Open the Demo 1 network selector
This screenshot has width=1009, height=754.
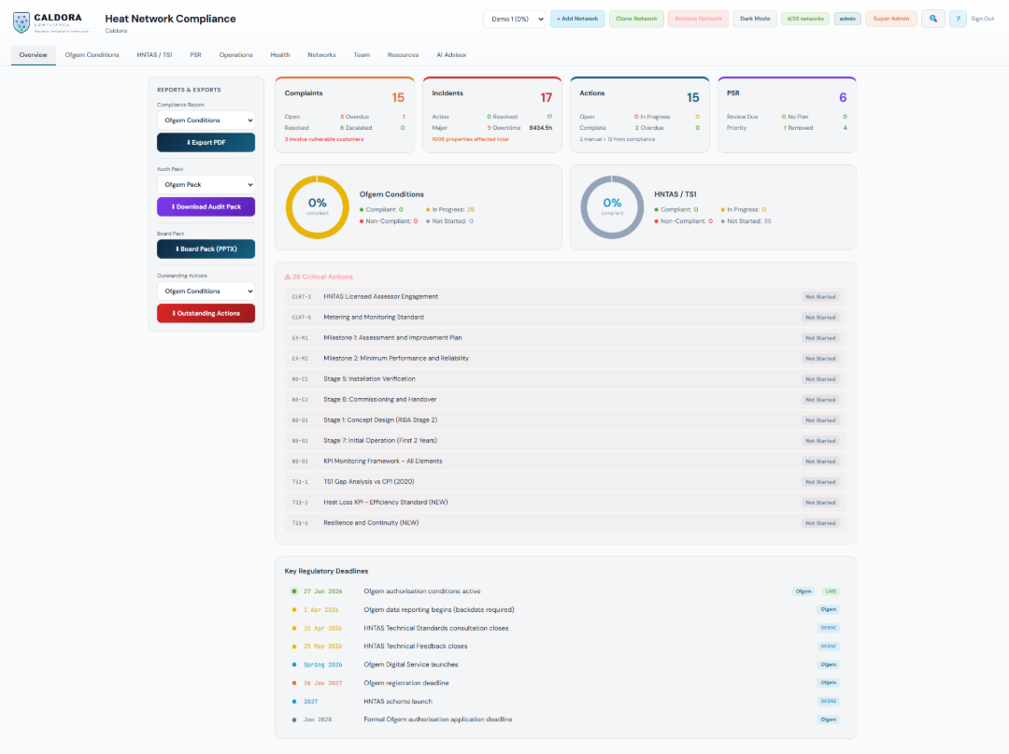pos(512,18)
